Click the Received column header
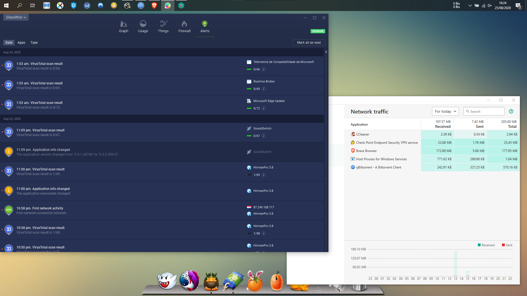Image resolution: width=527 pixels, height=296 pixels. click(437, 124)
